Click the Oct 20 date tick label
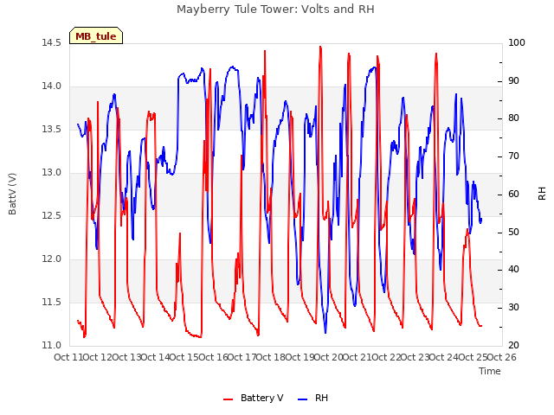554x415 pixels. (328, 357)
